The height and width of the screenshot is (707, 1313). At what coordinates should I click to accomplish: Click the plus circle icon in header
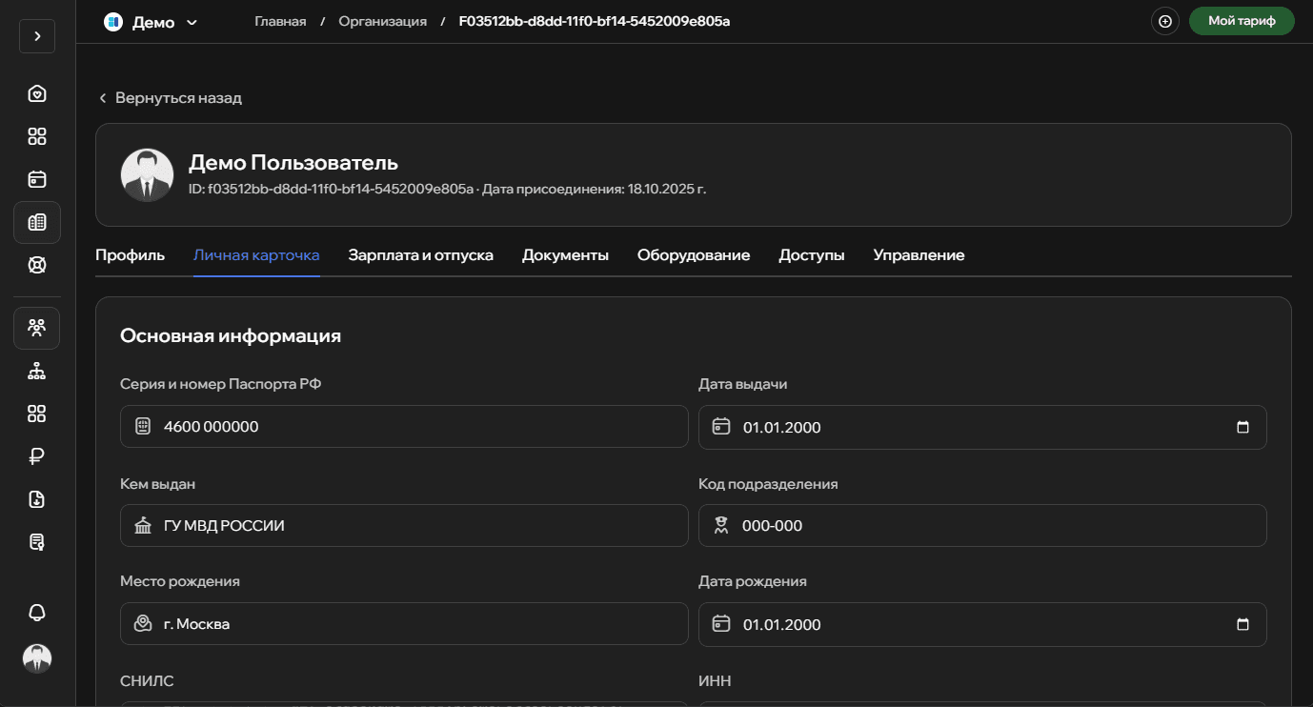click(1165, 21)
